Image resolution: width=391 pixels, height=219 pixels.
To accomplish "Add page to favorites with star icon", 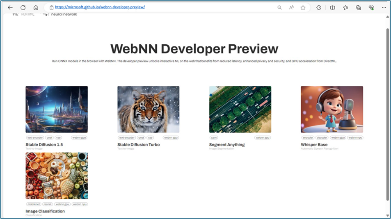I will tap(303, 7).
